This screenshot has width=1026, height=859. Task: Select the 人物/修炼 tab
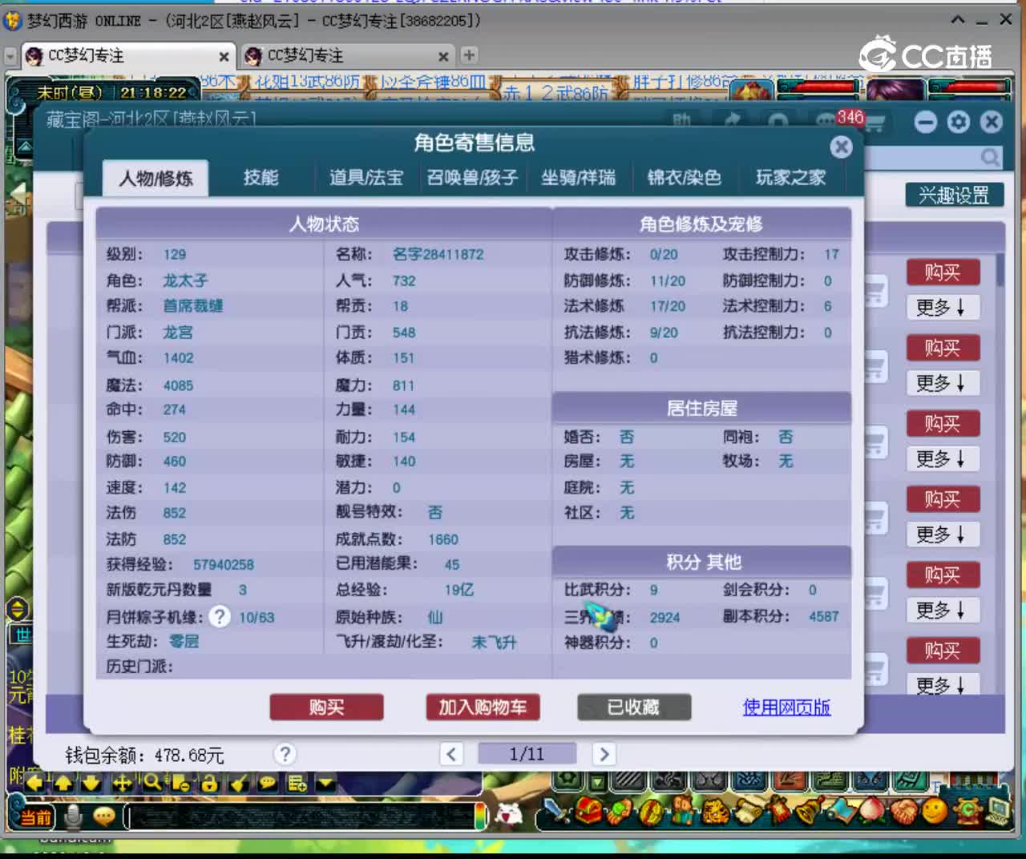pyautogui.click(x=156, y=178)
